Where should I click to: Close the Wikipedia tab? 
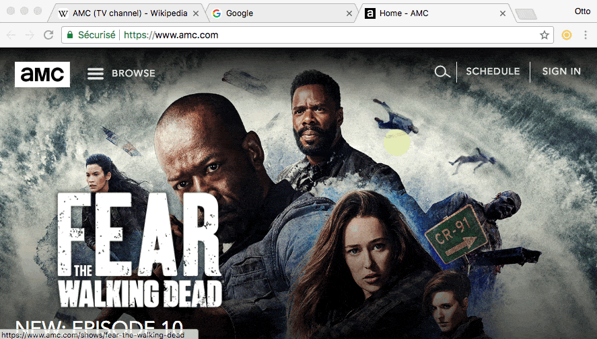[x=196, y=13]
